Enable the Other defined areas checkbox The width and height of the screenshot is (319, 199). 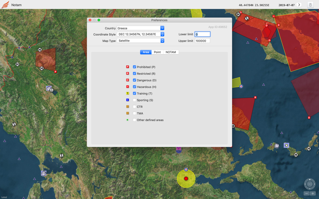click(x=134, y=120)
